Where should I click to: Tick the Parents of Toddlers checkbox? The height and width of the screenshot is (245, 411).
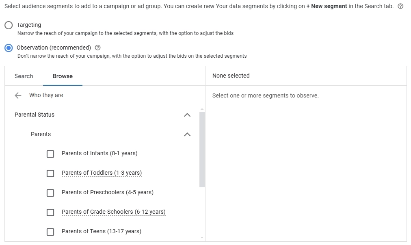[50, 173]
